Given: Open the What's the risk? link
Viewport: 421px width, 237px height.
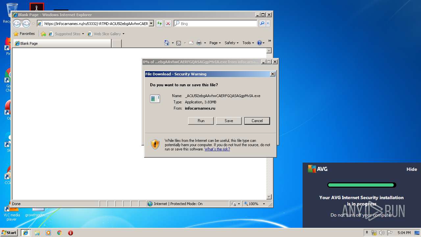Looking at the screenshot, I should click(x=217, y=149).
